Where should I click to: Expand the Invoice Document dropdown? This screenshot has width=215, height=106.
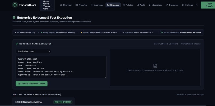(33, 51)
